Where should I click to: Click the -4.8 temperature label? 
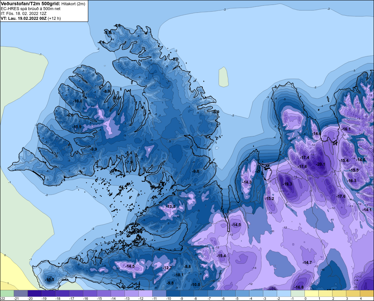click(x=117, y=25)
